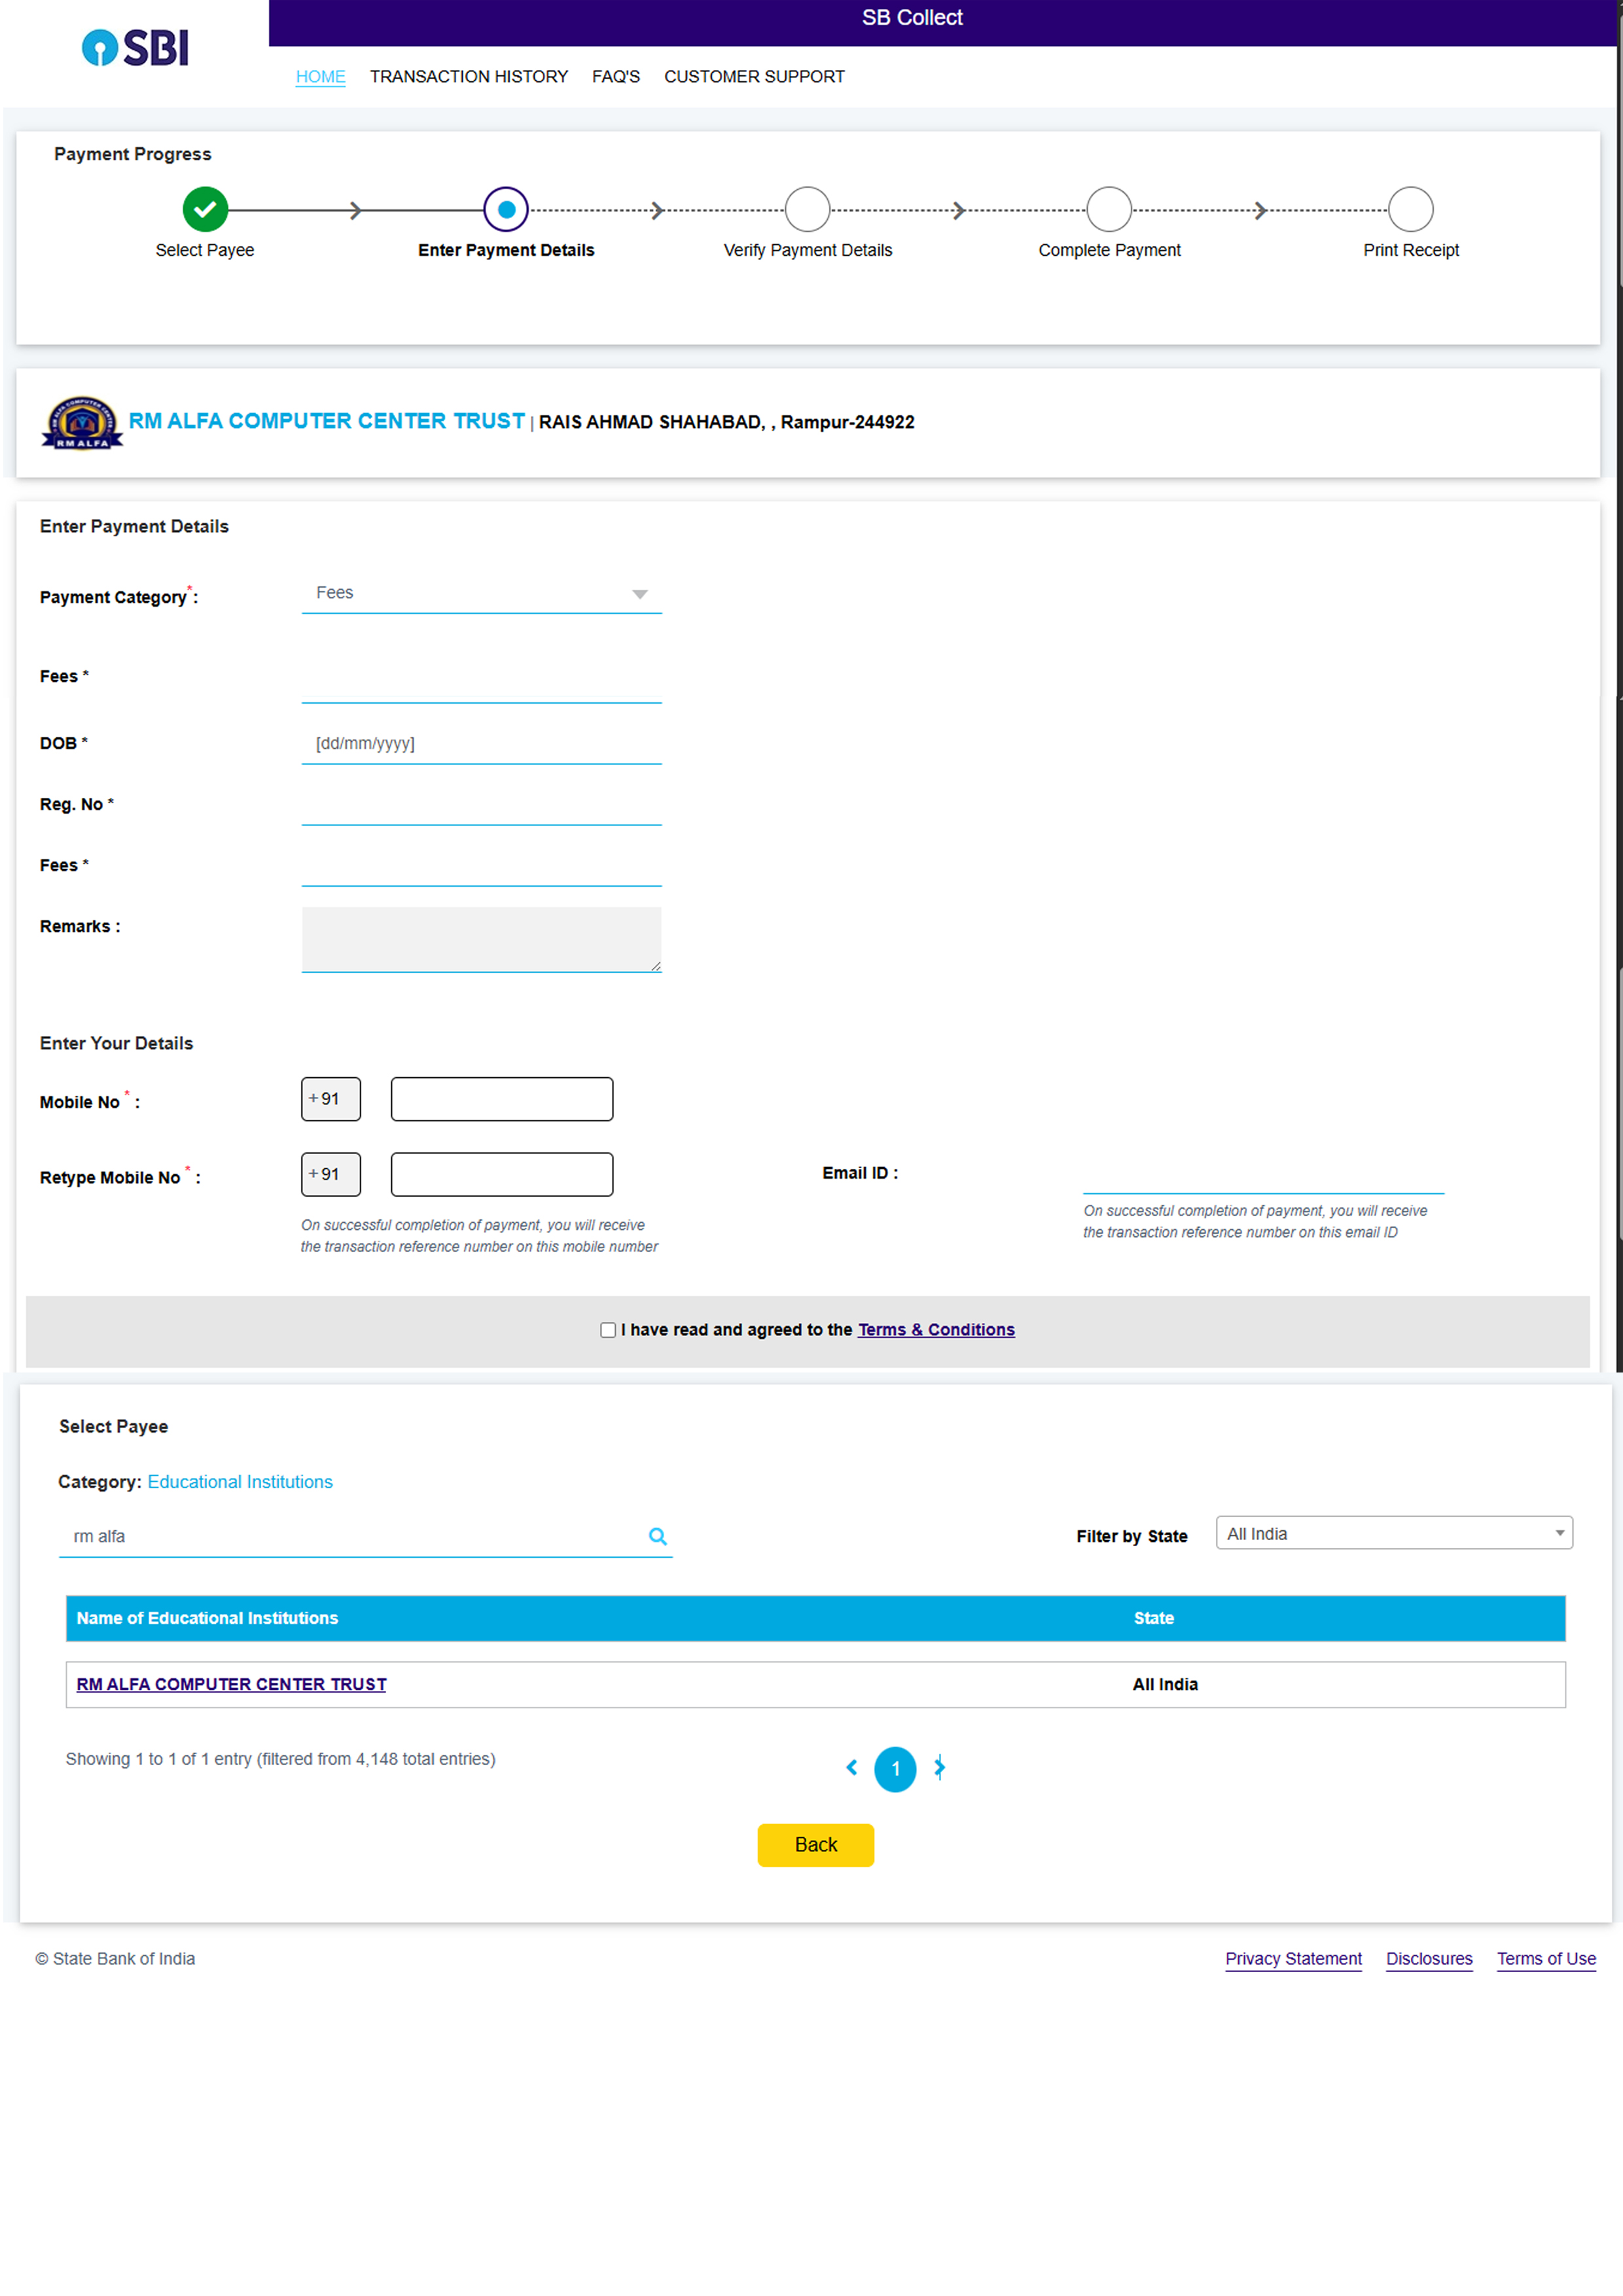The width and height of the screenshot is (1623, 2296).
Task: Open the Customer Support menu item
Action: click(x=754, y=77)
